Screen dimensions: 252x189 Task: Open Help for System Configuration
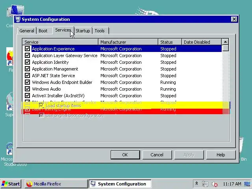pos(221,155)
